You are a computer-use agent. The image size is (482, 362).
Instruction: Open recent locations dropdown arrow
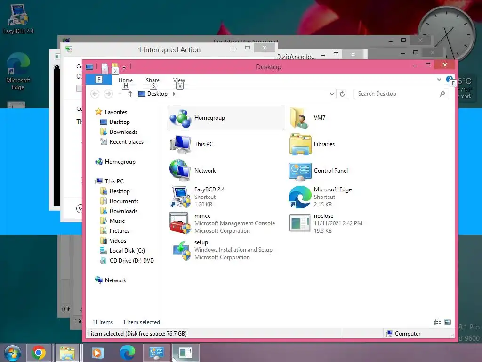(120, 94)
